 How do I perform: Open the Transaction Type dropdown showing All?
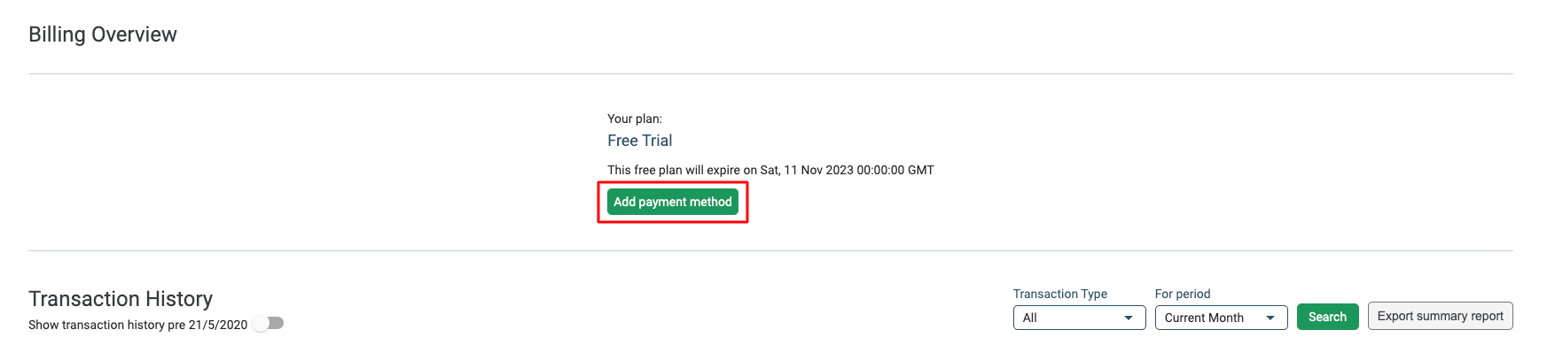click(1079, 318)
